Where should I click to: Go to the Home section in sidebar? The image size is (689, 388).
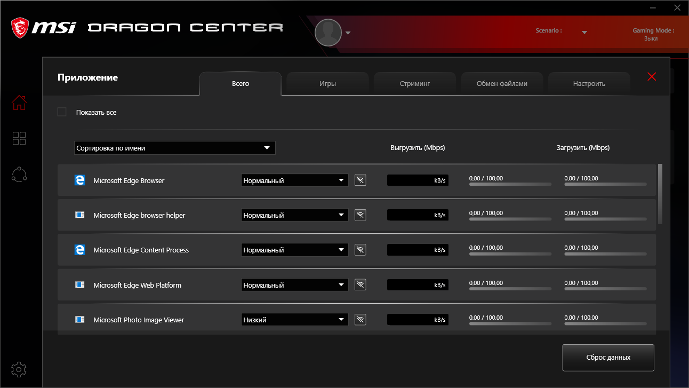click(x=19, y=102)
